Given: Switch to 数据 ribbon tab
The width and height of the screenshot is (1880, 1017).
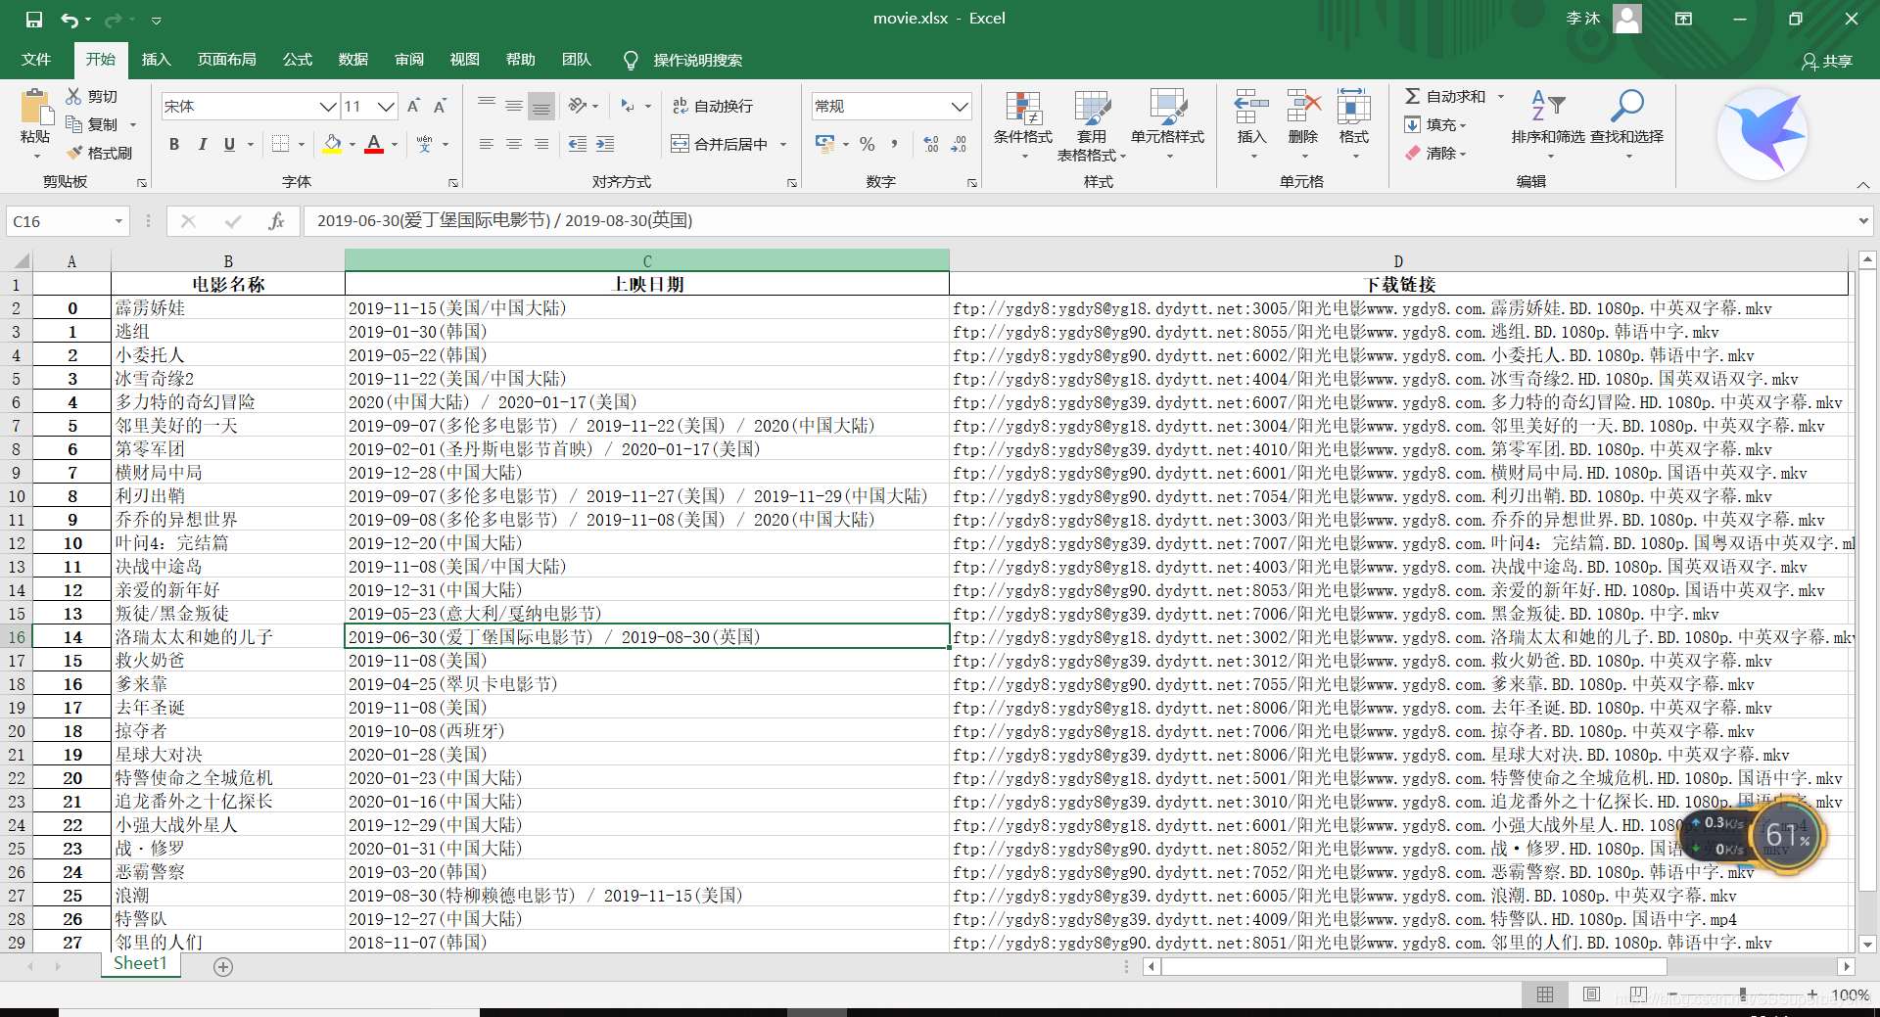Looking at the screenshot, I should [352, 60].
